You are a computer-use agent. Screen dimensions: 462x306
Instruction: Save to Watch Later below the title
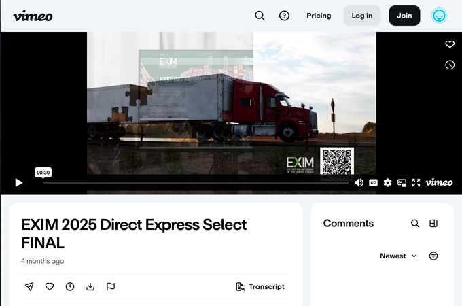70,286
